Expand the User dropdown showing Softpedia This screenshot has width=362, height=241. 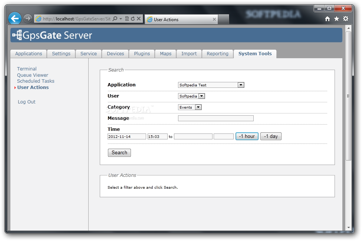coord(191,96)
